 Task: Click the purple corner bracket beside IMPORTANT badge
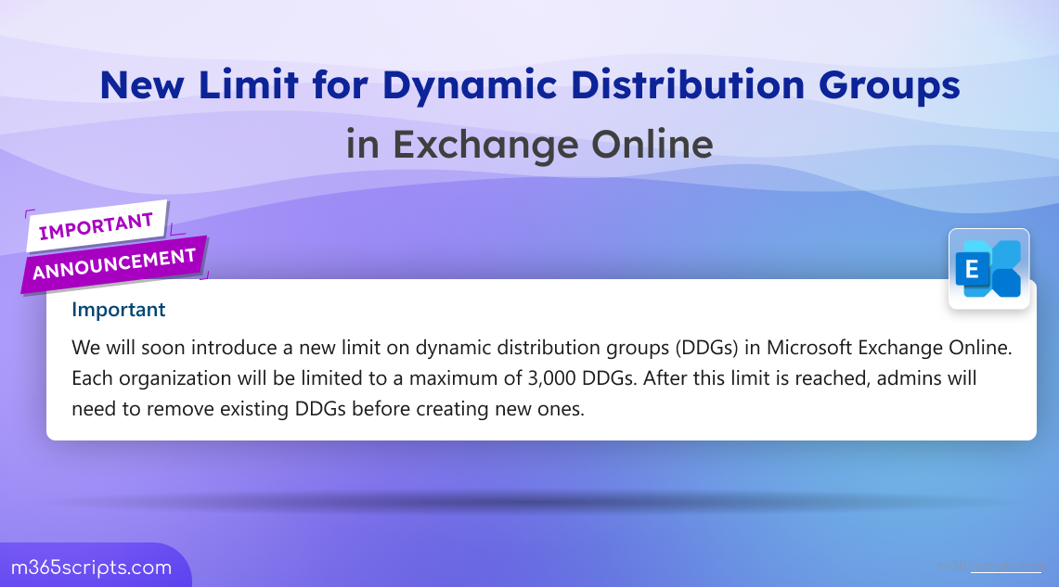click(x=29, y=214)
